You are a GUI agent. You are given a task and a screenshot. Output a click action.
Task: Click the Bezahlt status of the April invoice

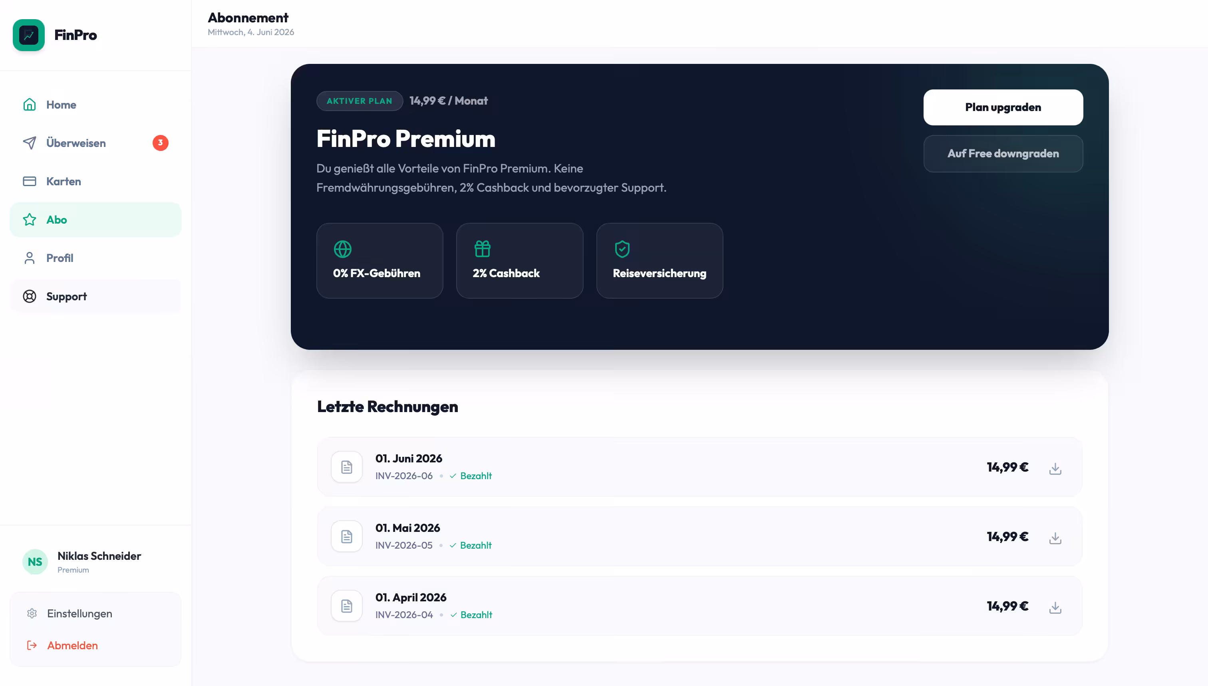tap(471, 615)
